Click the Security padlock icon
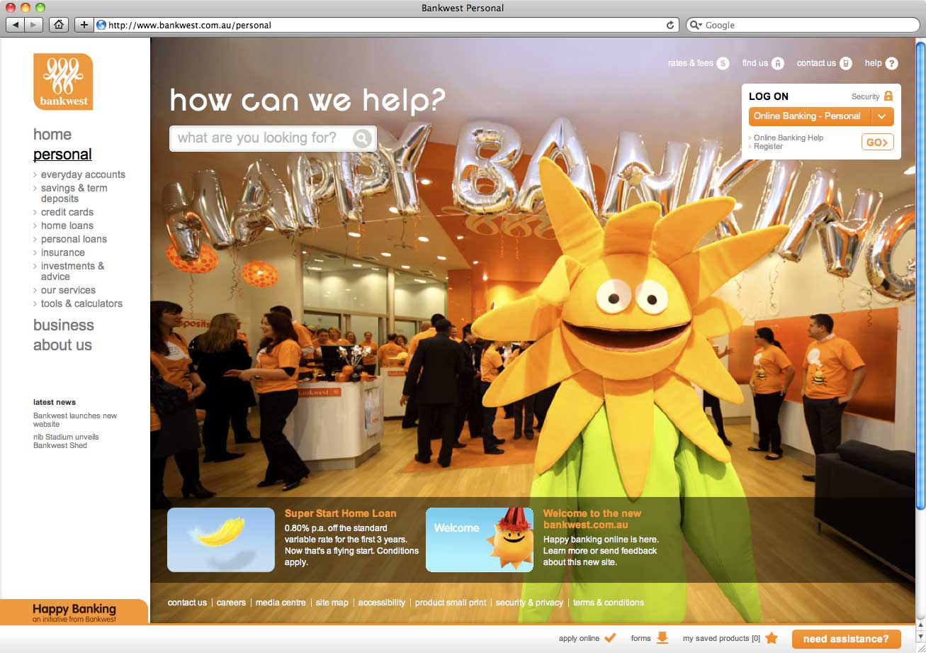The height and width of the screenshot is (653, 926). click(x=888, y=96)
